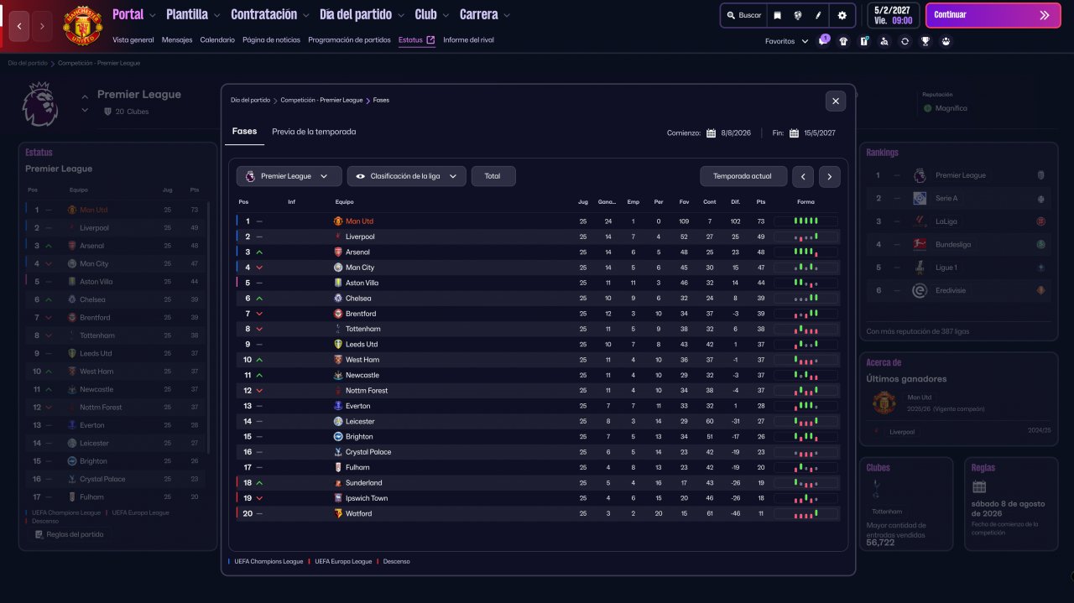This screenshot has width=1074, height=603.
Task: Open the Mensajes submenu item
Action: pyautogui.click(x=177, y=39)
